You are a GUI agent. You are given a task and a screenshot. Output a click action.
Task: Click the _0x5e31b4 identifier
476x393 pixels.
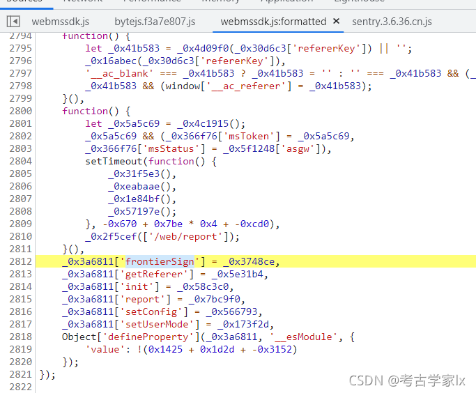[237, 274]
